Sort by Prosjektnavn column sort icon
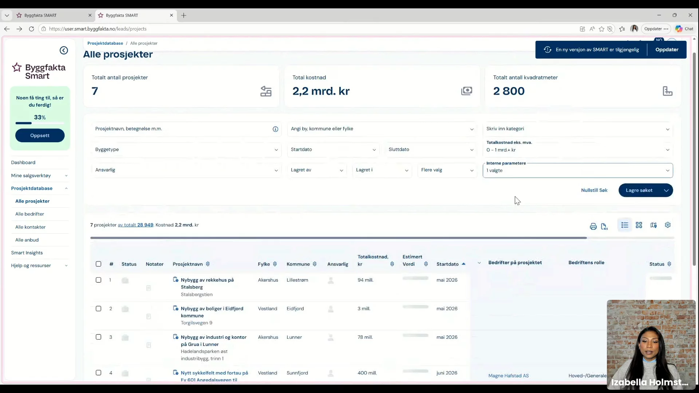This screenshot has width=699, height=393. point(208,264)
